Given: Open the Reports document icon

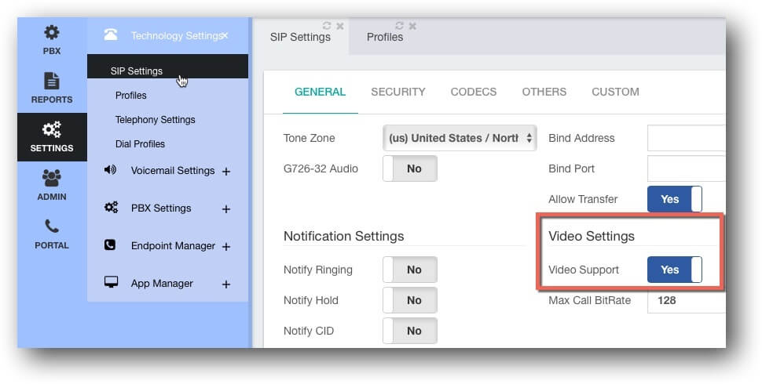Looking at the screenshot, I should pos(52,81).
